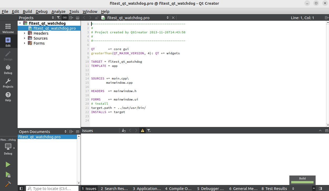Maximize the Issues output pane
The height and width of the screenshot is (191, 329).
[x=320, y=131]
